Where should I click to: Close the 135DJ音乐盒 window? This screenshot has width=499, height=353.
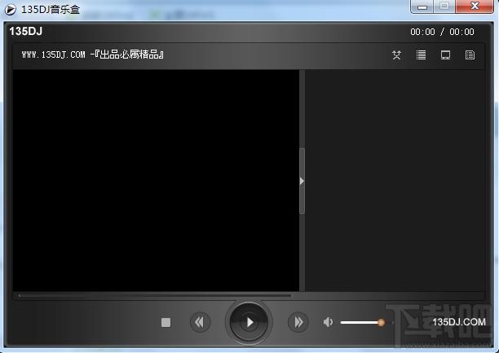pos(475,7)
